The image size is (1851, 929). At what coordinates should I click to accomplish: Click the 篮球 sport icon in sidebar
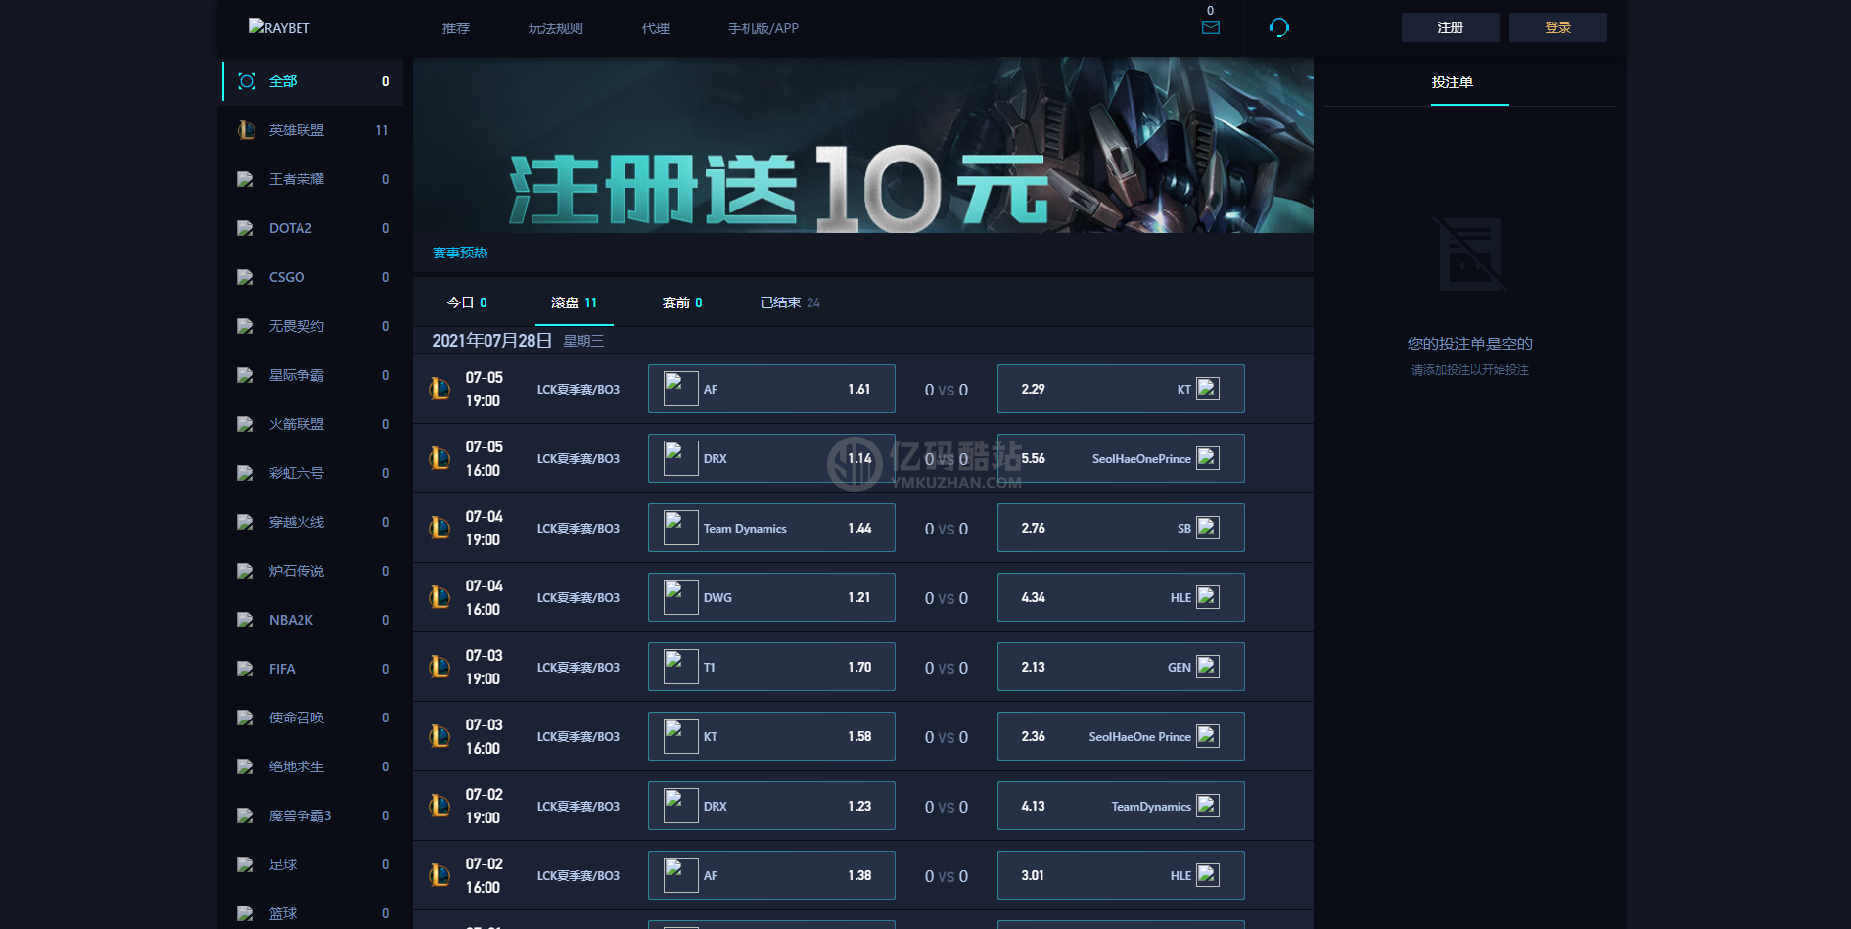click(246, 913)
